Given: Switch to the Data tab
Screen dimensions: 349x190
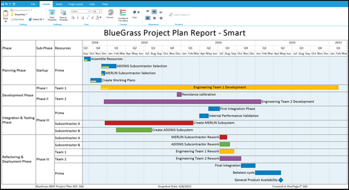Looking at the screenshot, I should coord(92,4).
